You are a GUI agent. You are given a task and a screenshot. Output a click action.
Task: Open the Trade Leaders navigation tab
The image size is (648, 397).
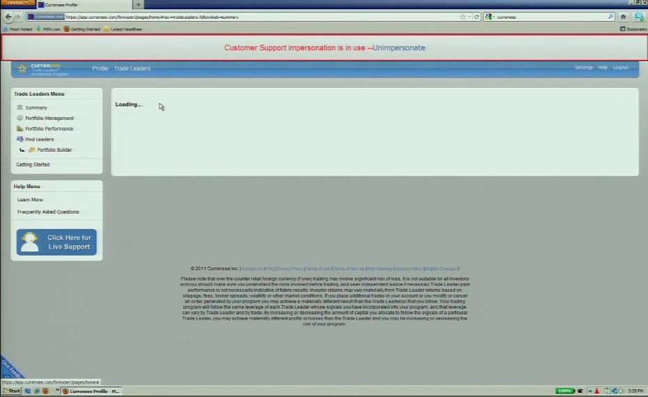[x=132, y=68]
